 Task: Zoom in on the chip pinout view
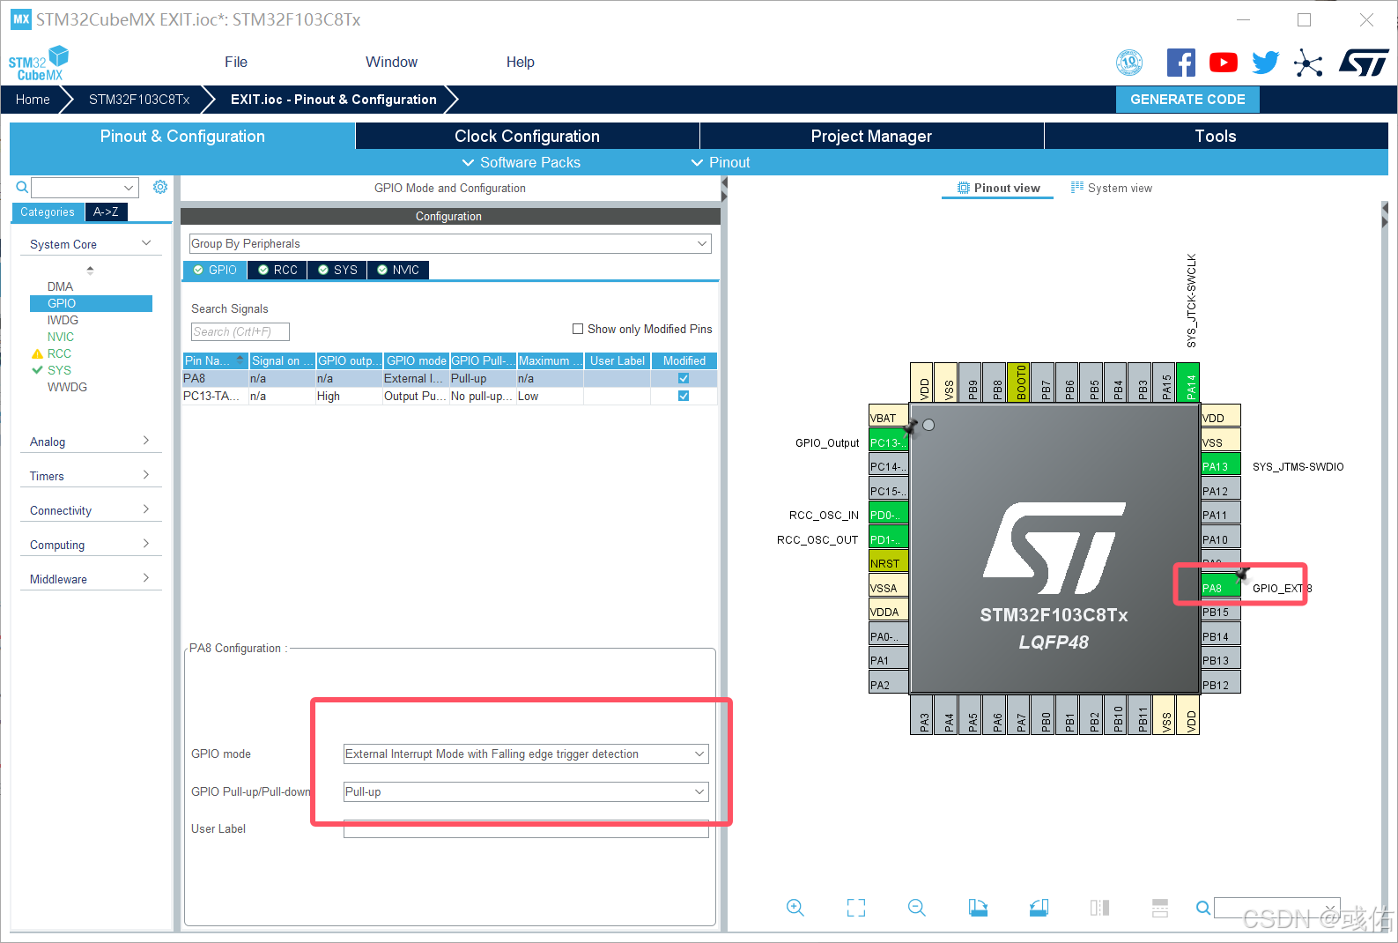pyautogui.click(x=795, y=908)
